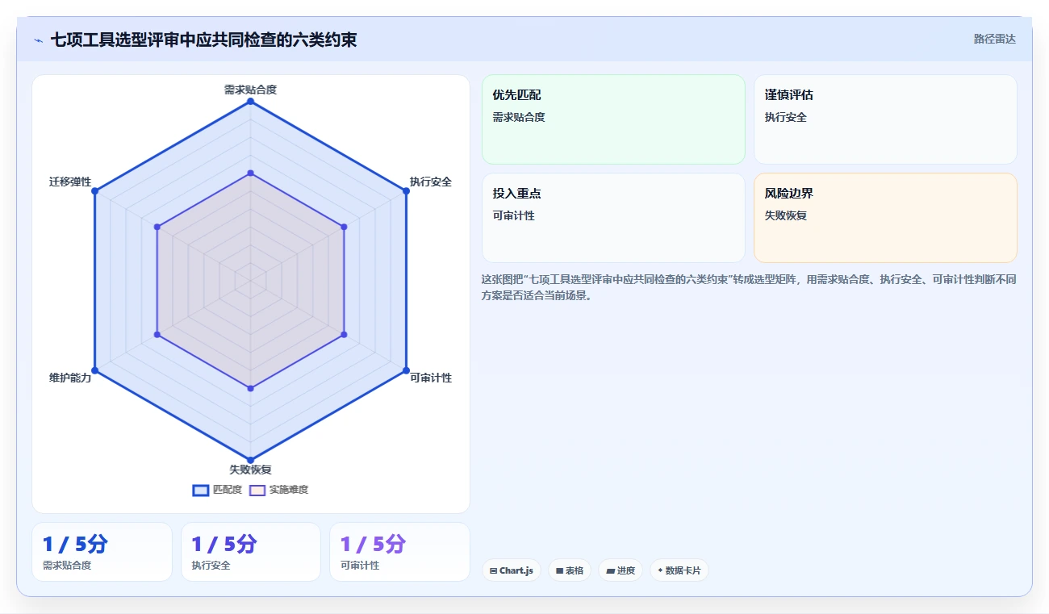Click the description paragraph starting 这张图把
Screen dimensions: 1049x614
click(749, 287)
